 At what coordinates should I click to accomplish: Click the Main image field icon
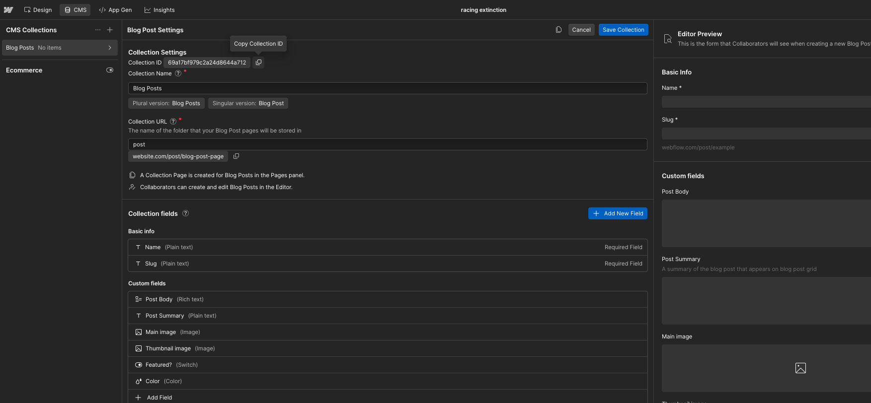pos(139,332)
